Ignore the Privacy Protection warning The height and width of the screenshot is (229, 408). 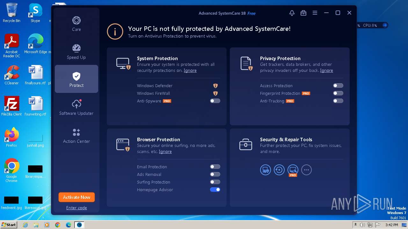point(326,71)
